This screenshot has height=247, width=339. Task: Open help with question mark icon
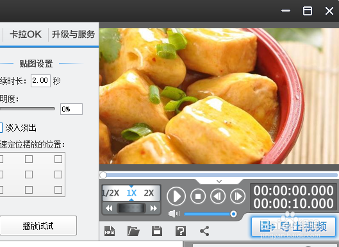point(181,231)
